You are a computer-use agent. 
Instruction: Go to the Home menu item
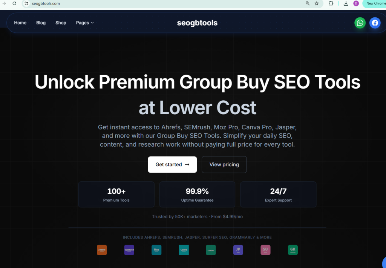pos(20,23)
